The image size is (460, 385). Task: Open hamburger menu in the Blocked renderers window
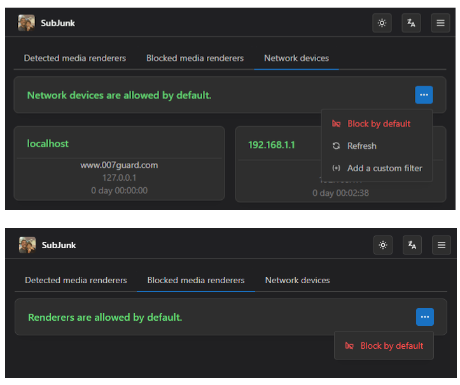(442, 245)
